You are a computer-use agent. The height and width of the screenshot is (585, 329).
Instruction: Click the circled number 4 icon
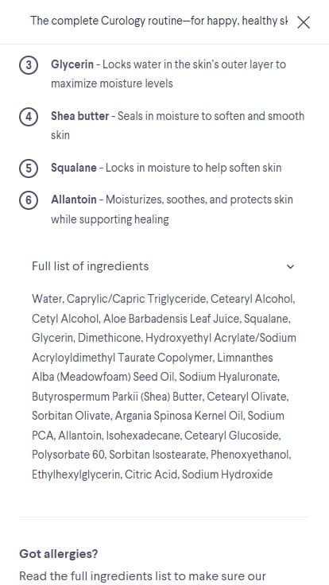29,117
